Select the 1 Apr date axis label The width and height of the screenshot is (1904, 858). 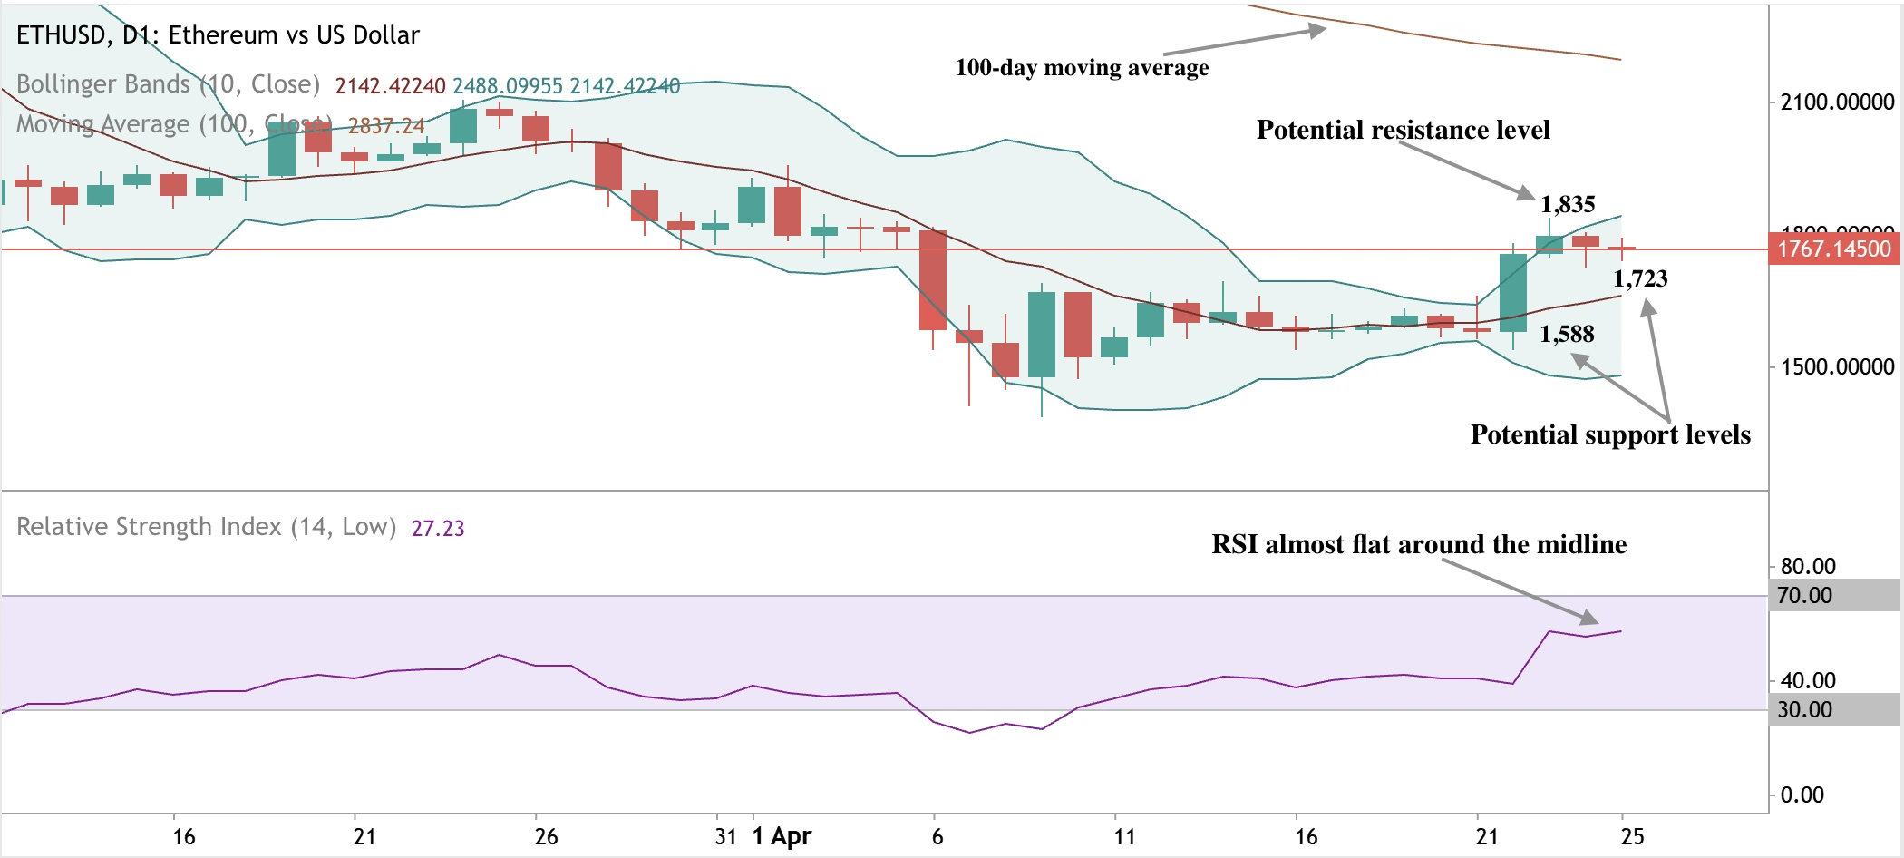pyautogui.click(x=784, y=836)
